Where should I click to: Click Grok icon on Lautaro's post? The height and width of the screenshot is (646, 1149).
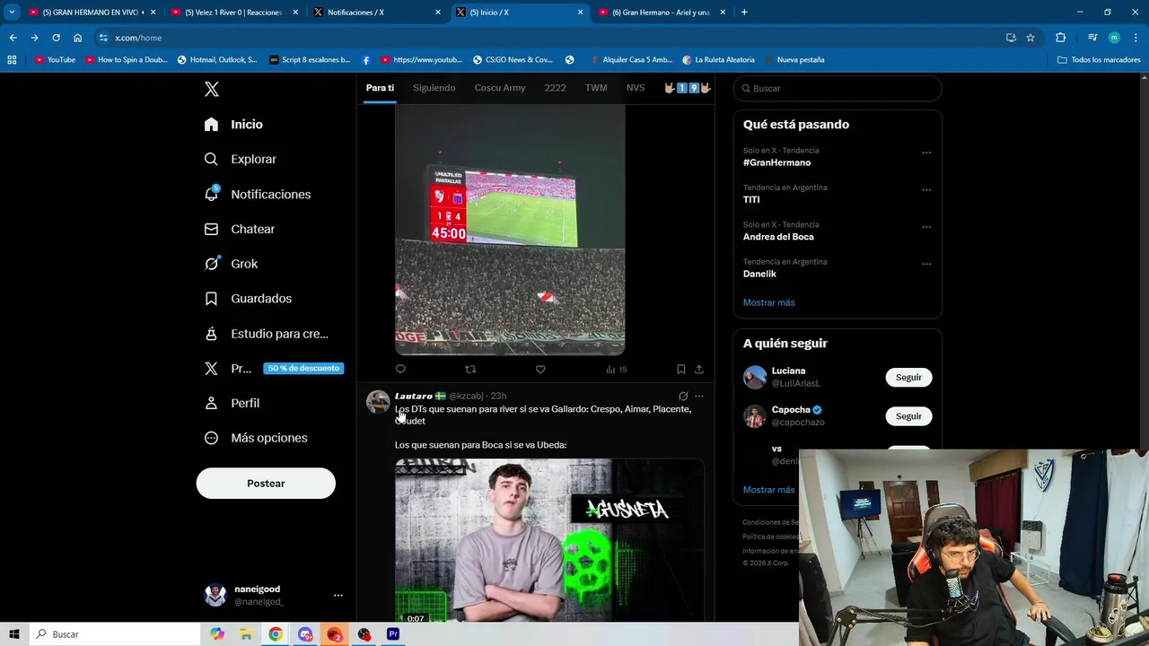[x=683, y=396]
